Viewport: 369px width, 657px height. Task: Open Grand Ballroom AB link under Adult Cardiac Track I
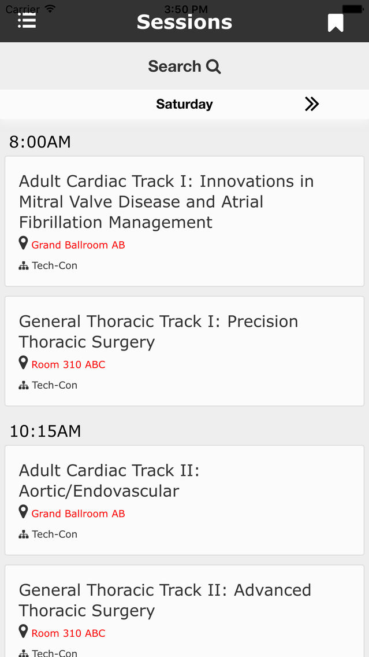click(78, 245)
